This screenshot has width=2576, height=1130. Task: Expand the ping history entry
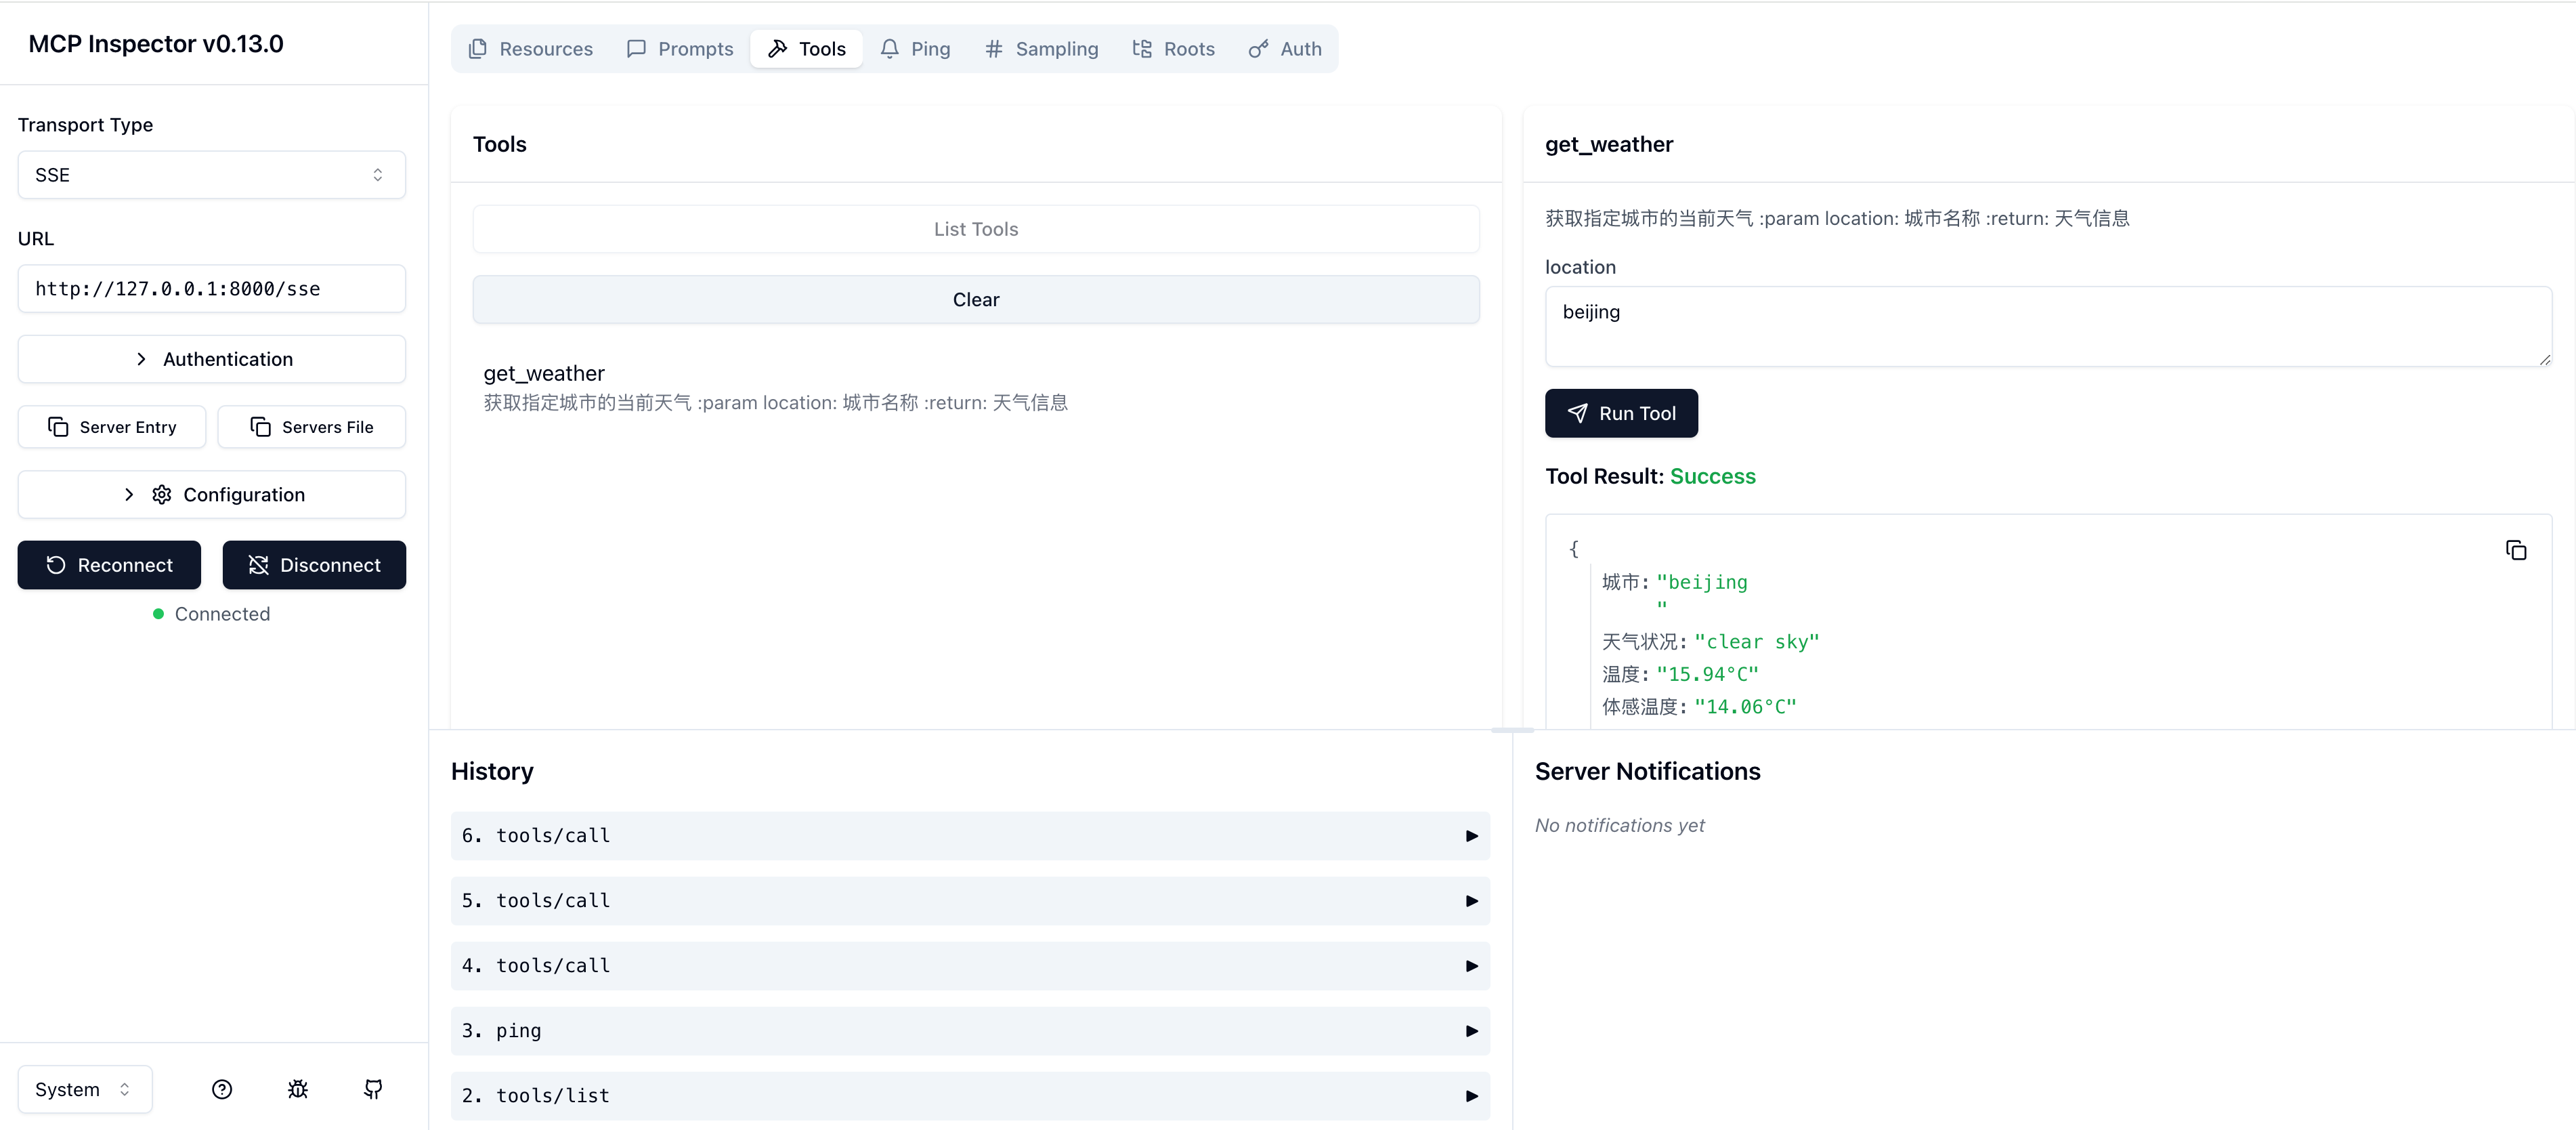[x=969, y=1031]
